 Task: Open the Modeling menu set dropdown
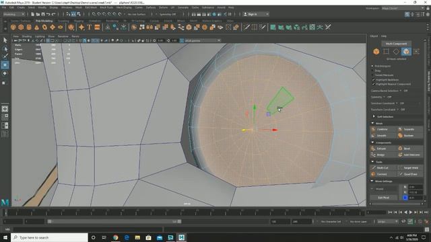pyautogui.click(x=14, y=14)
